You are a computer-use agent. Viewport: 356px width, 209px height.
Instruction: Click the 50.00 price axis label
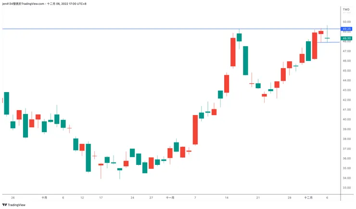[x=346, y=22]
